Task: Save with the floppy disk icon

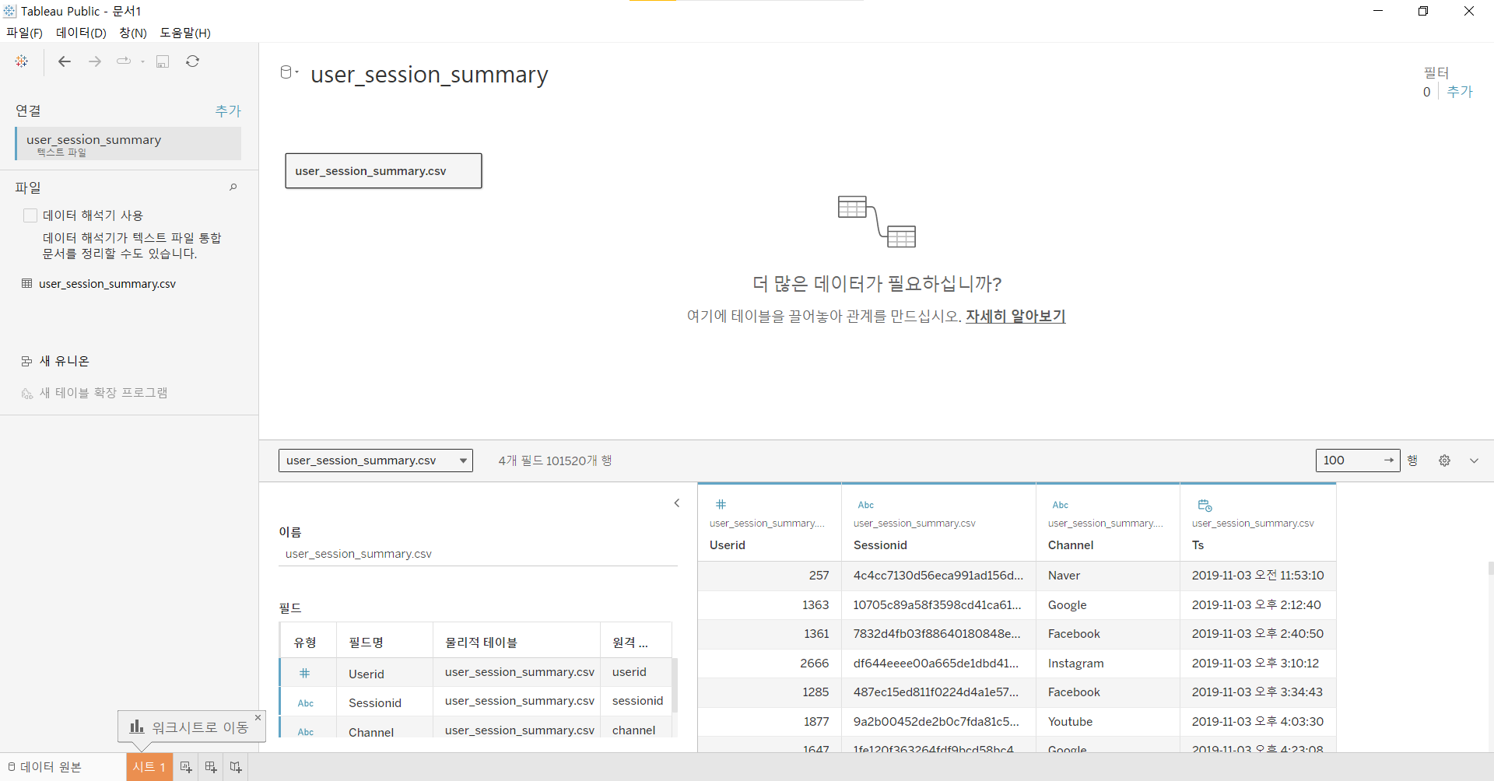Action: [163, 61]
